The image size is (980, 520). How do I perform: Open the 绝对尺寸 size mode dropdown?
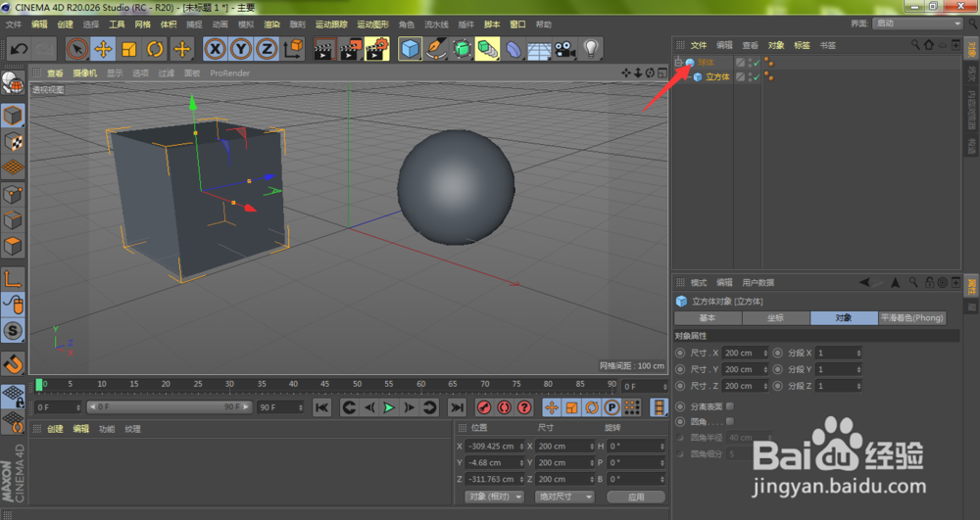[x=564, y=496]
